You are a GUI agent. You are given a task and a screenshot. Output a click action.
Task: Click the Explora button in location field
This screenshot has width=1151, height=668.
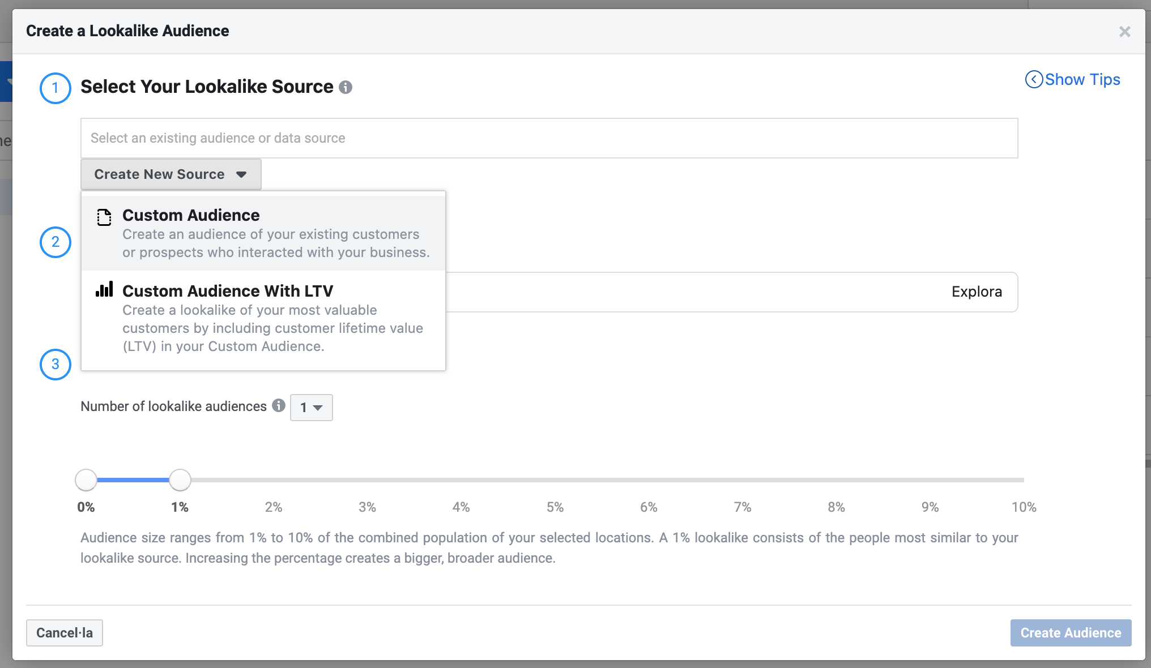point(977,292)
